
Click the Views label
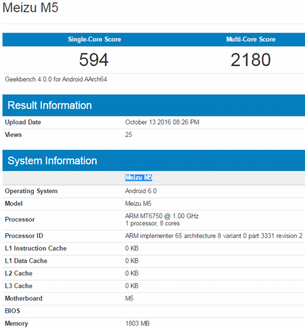click(x=13, y=135)
